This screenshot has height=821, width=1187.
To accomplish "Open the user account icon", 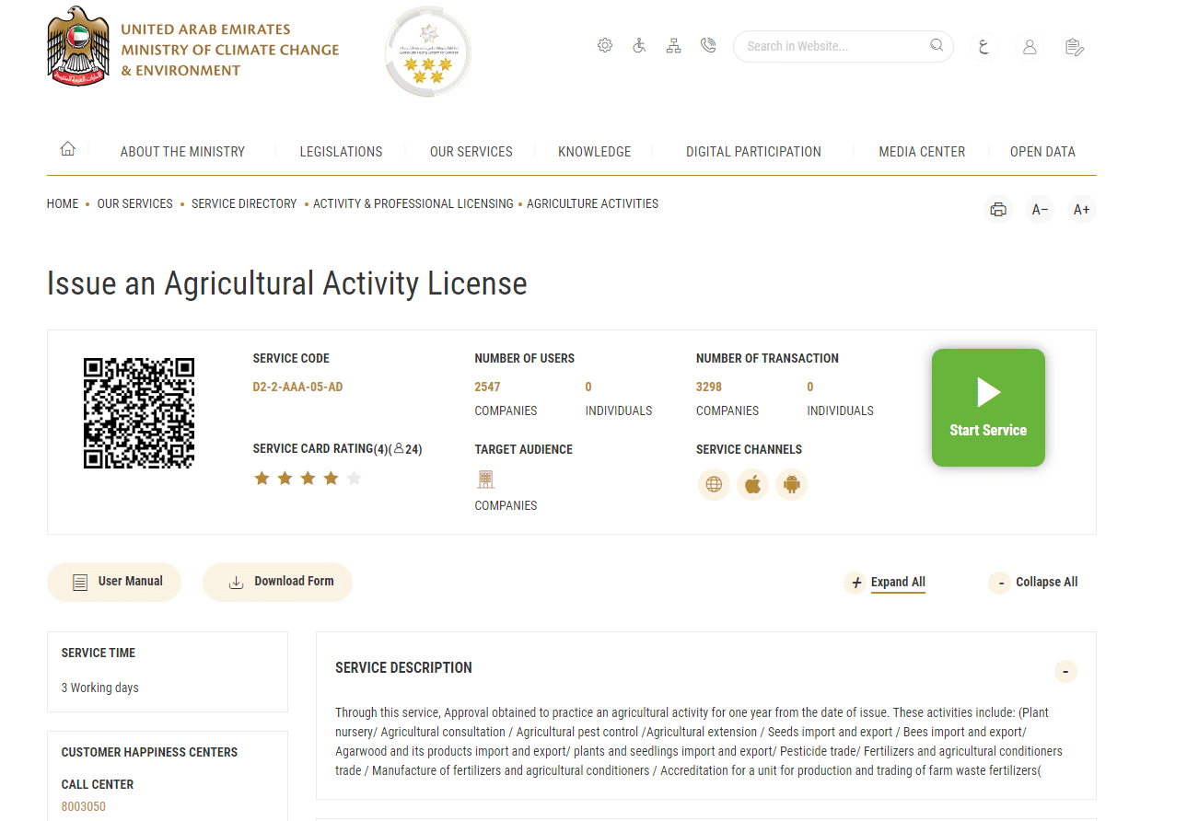I will pyautogui.click(x=1029, y=46).
